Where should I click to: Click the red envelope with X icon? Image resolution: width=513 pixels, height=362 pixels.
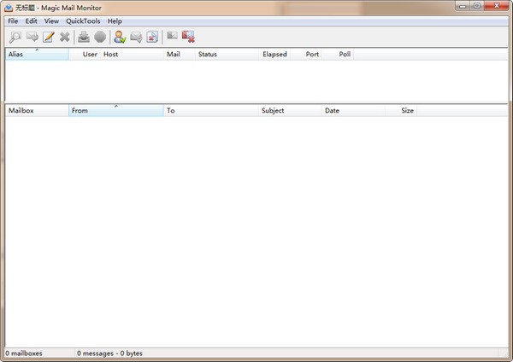click(x=188, y=37)
